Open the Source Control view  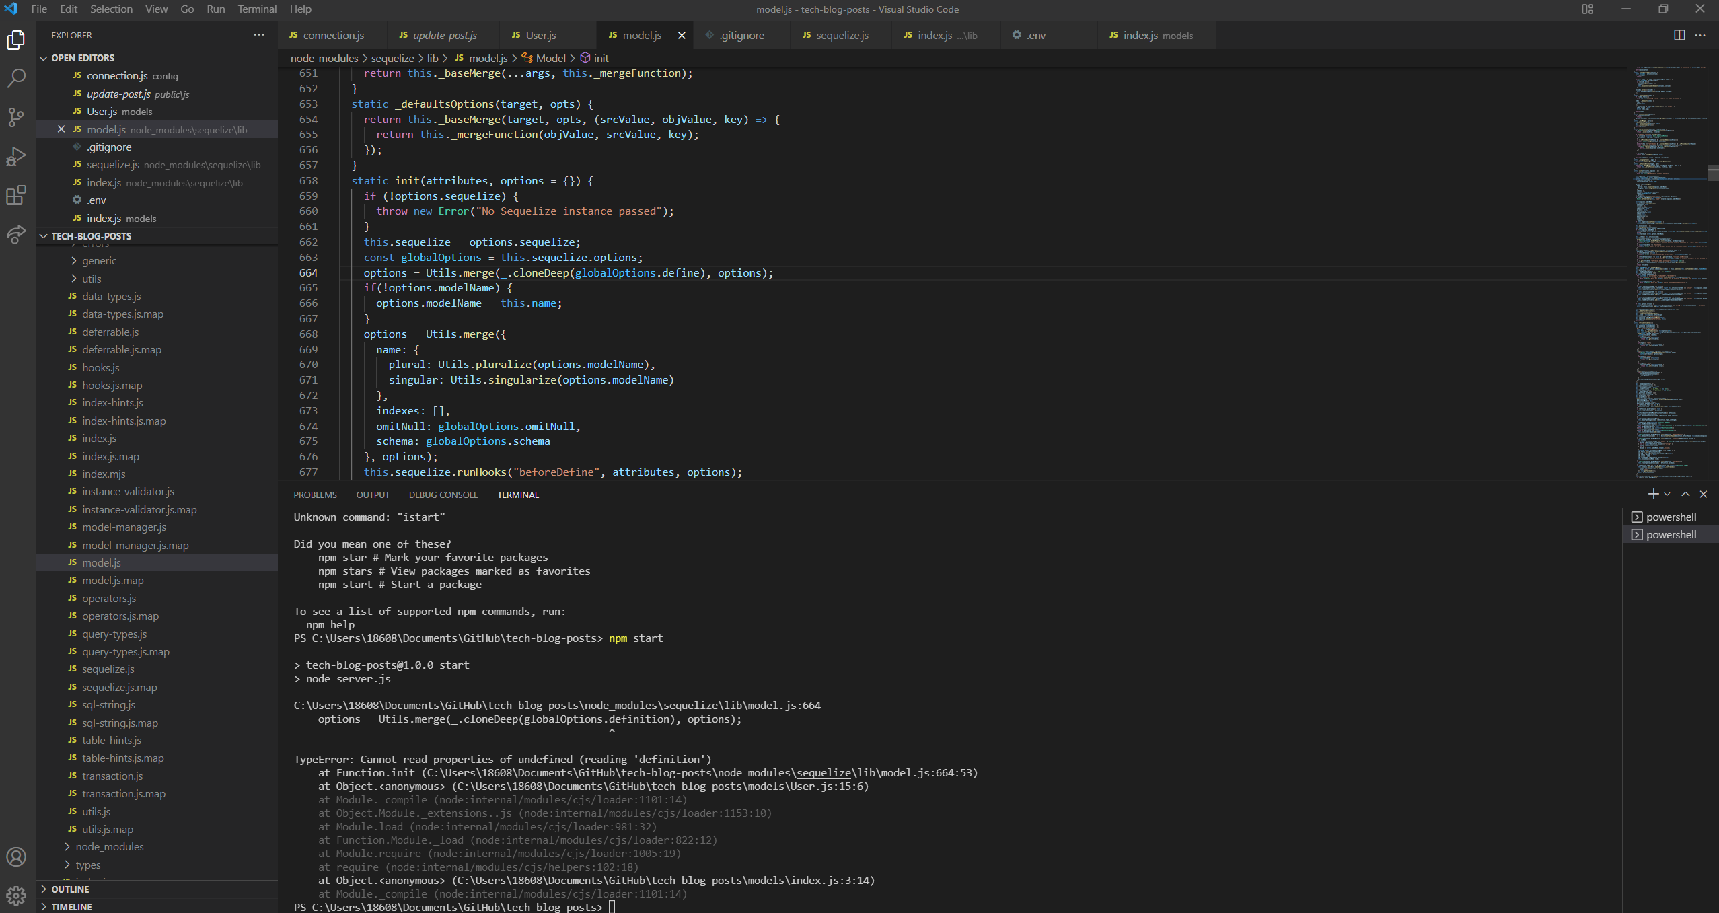[16, 118]
